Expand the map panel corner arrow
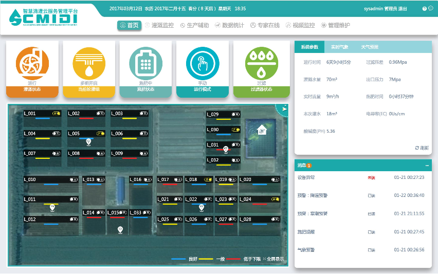The height and width of the screenshot is (274, 438). [283, 108]
